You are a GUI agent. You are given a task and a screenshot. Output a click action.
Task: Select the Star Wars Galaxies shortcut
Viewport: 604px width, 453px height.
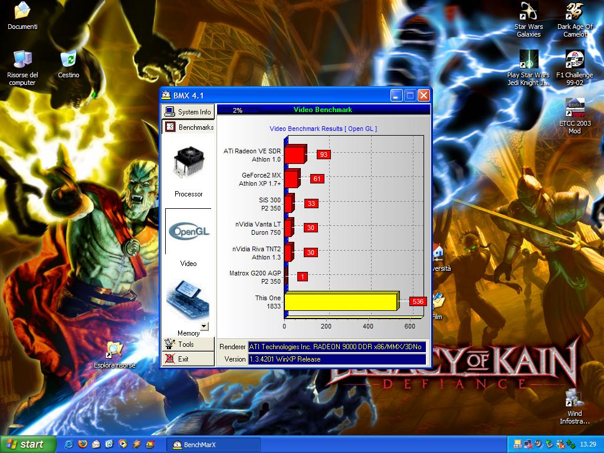[x=528, y=19]
